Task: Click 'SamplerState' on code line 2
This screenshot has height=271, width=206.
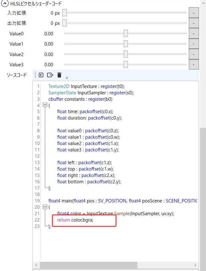Action: click(62, 93)
